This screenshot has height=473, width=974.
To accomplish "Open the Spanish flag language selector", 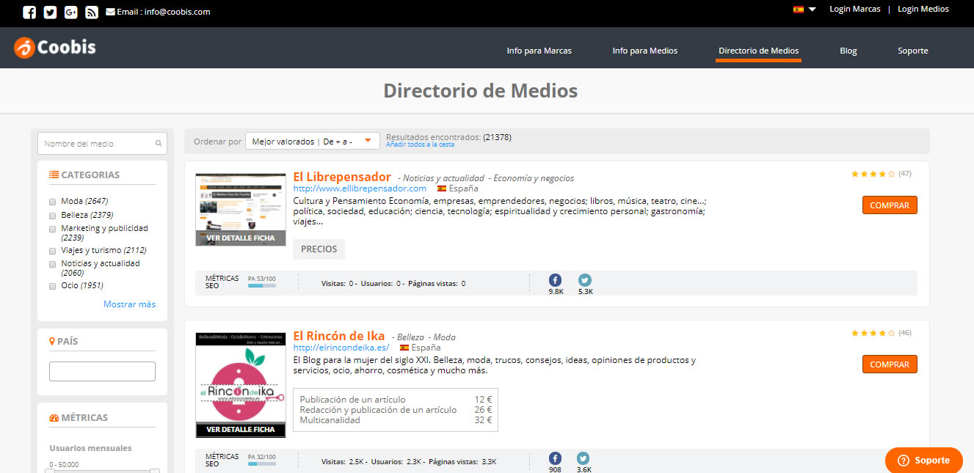I will pyautogui.click(x=804, y=10).
